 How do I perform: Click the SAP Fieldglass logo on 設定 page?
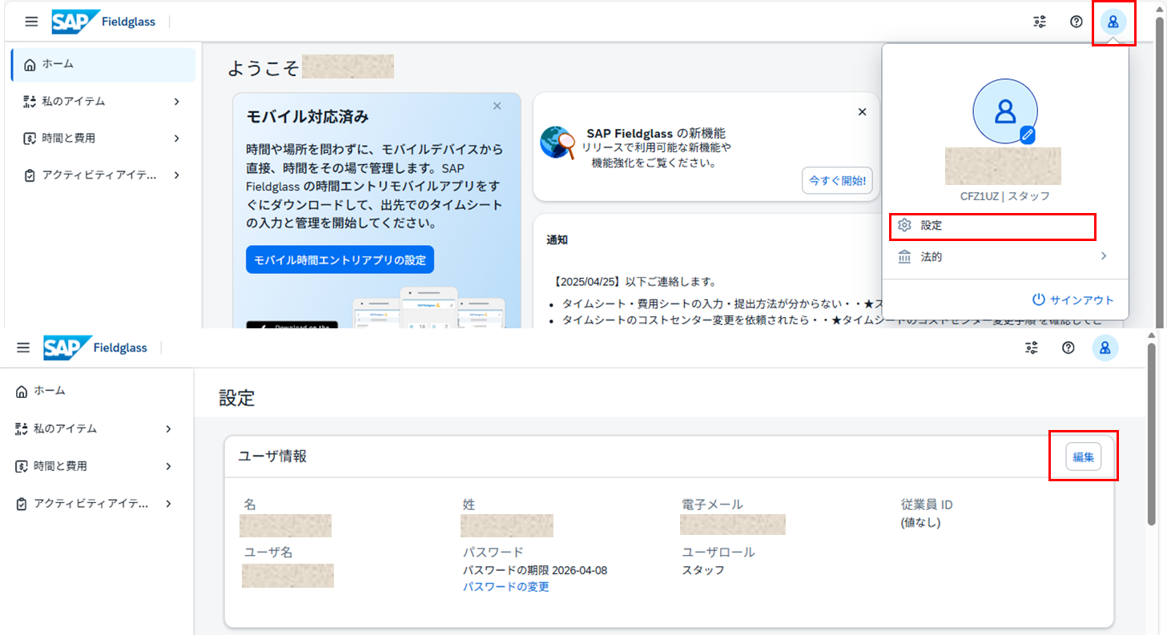pyautogui.click(x=95, y=348)
